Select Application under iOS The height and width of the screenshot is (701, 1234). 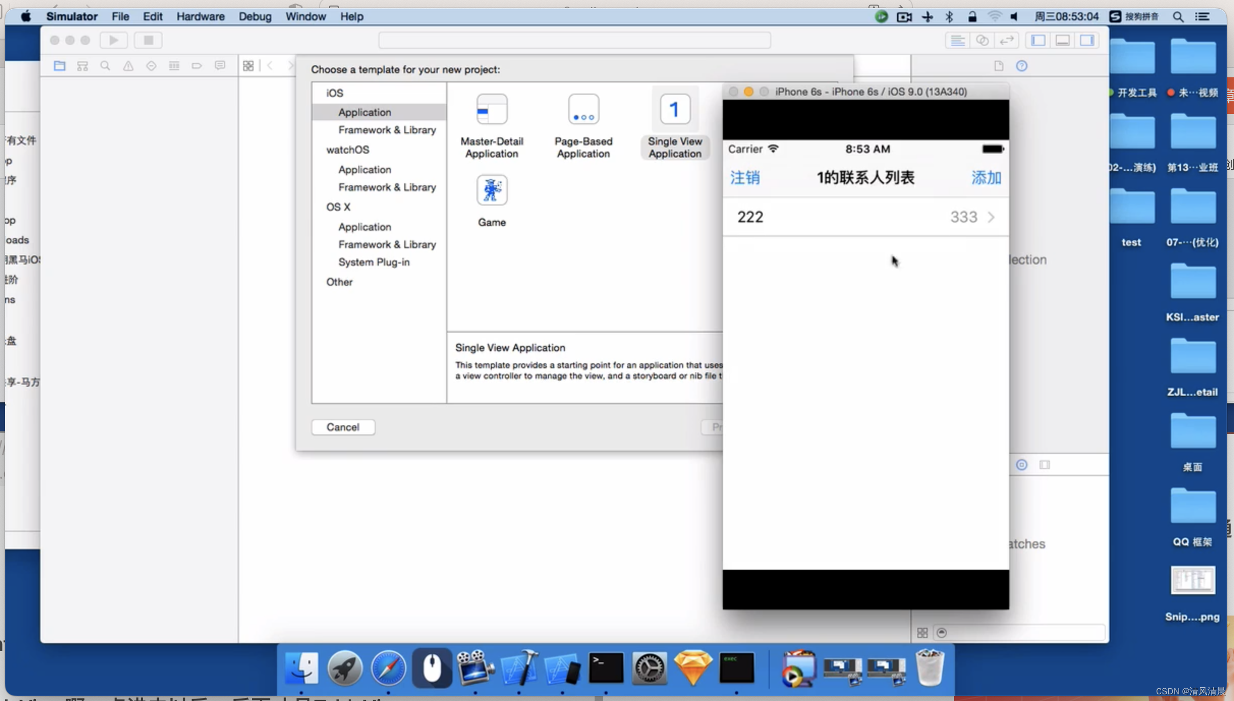pyautogui.click(x=379, y=112)
